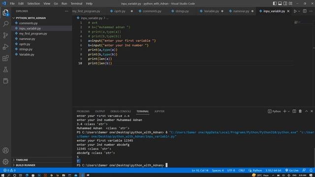
Task: Close the bottom panel
Action: click(x=312, y=112)
